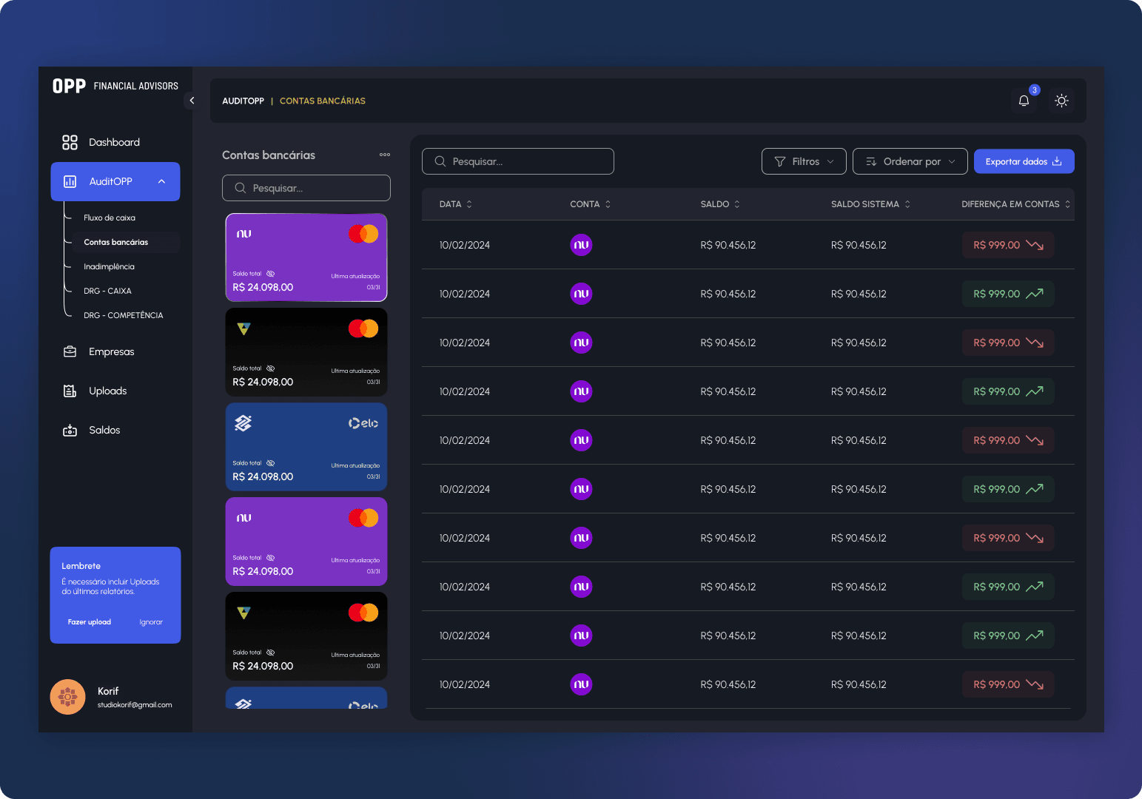Open the Filtros dropdown

[x=804, y=161]
